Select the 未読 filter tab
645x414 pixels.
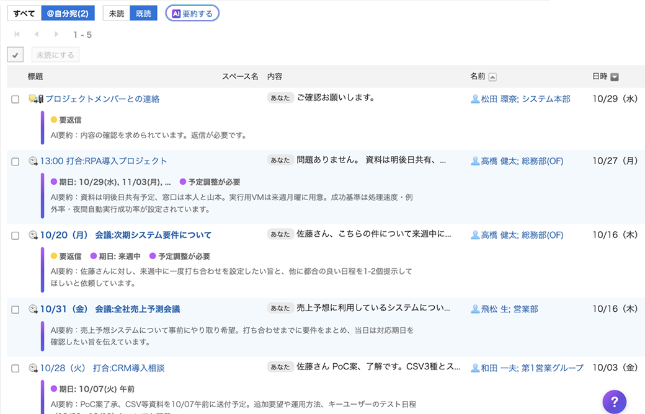click(116, 14)
